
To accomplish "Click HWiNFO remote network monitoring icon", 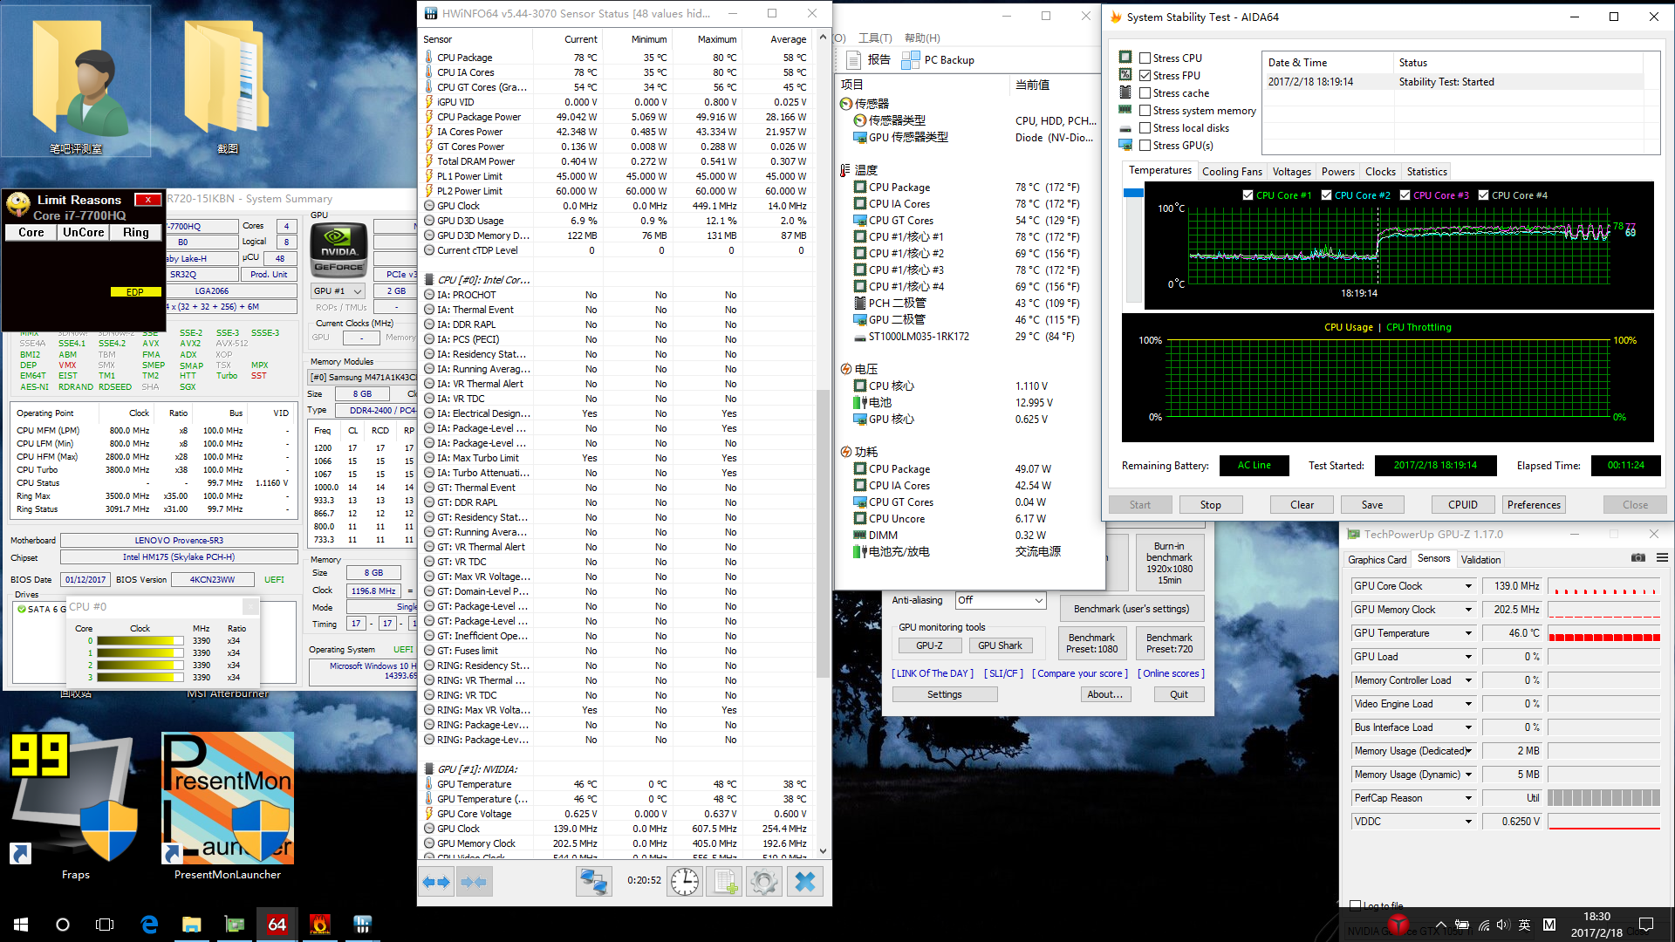I will (593, 882).
